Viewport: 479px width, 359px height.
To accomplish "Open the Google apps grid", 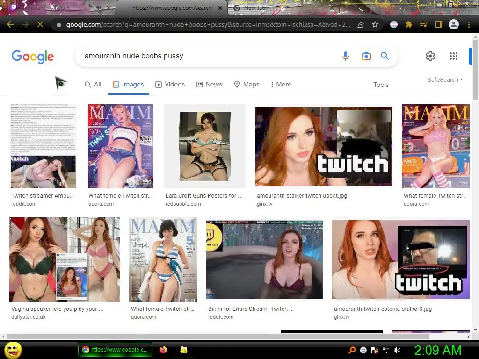I will pyautogui.click(x=454, y=56).
